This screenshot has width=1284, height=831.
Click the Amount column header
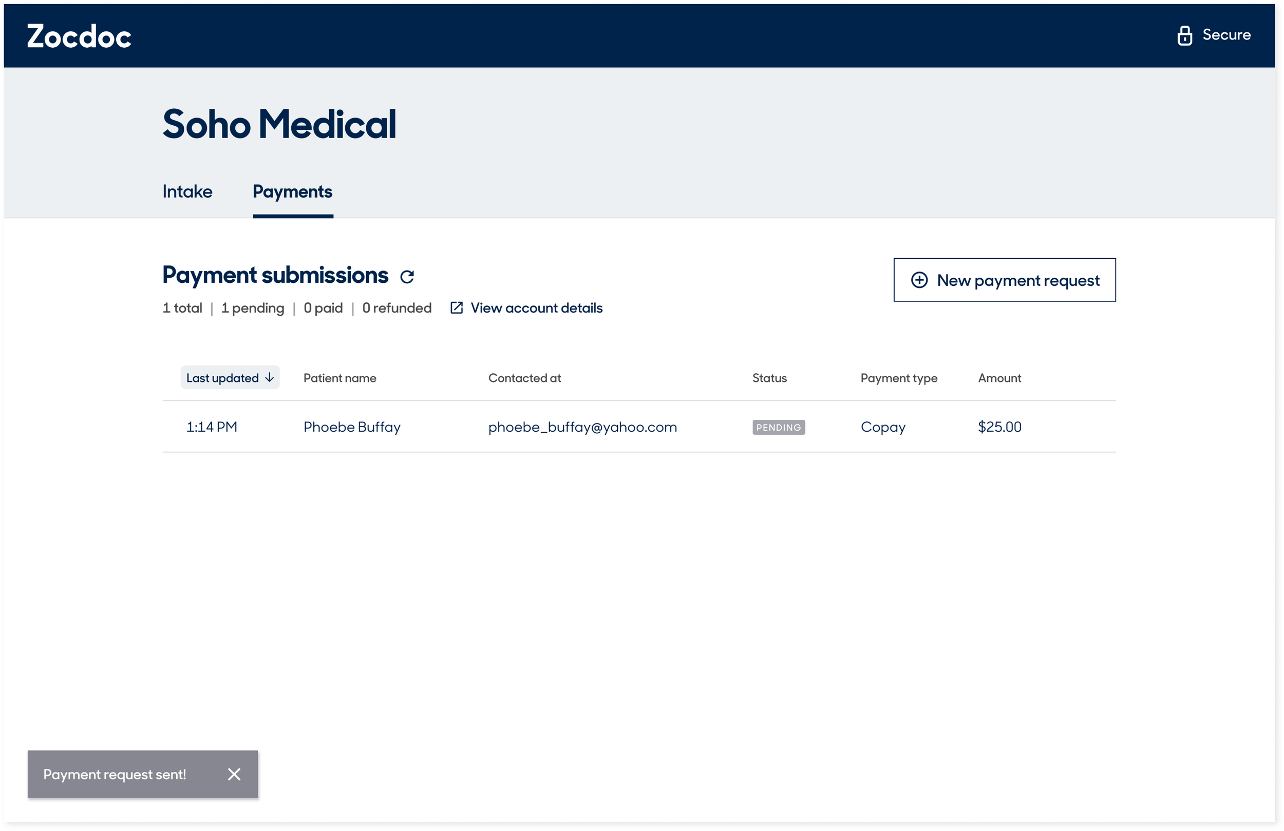(999, 378)
